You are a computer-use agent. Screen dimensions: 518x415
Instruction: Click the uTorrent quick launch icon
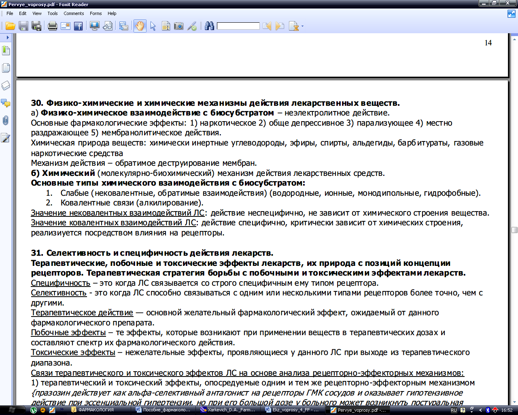coord(34,410)
